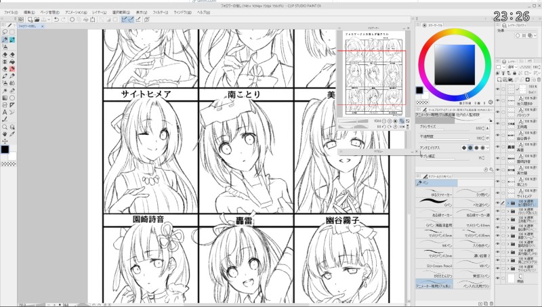This screenshot has width=542, height=307.
Task: Open the anti-aliasing dropdown arrow
Action: [488, 148]
